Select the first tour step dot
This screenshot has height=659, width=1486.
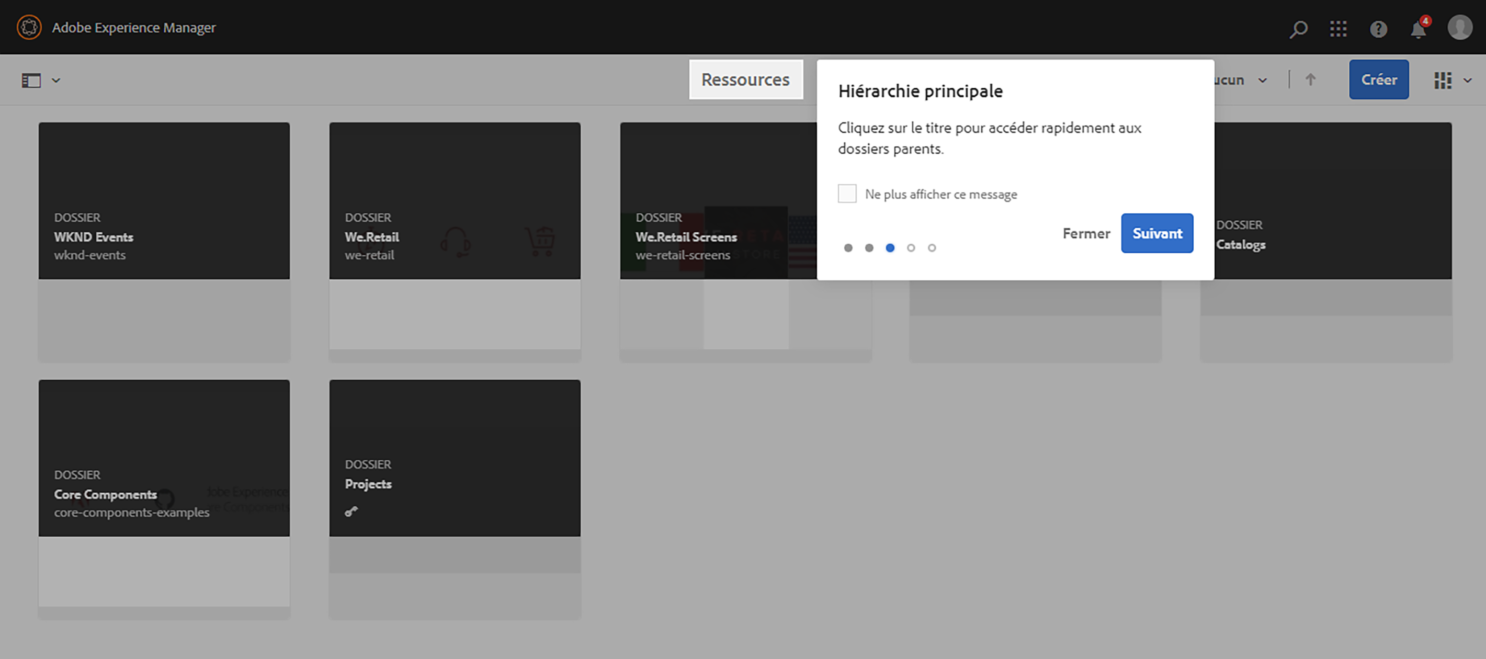[848, 248]
